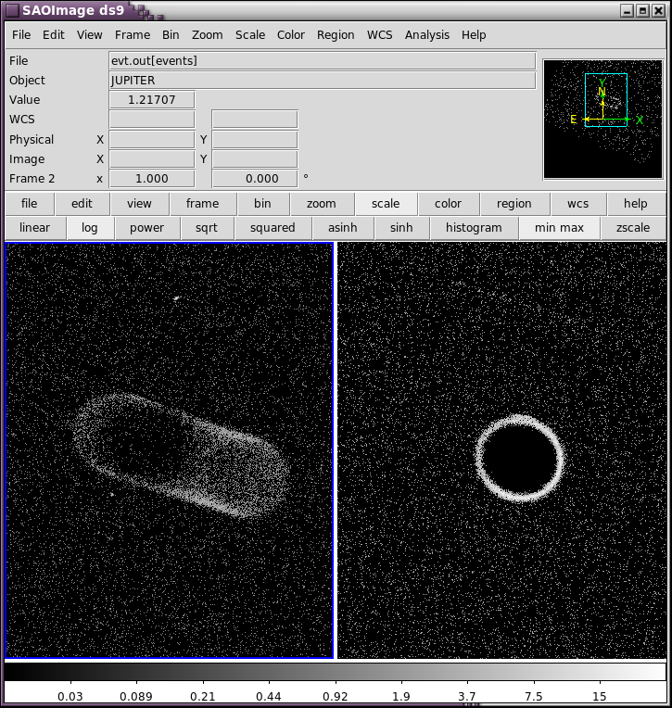This screenshot has width=672, height=708.
Task: Click the histogram scale button
Action: tap(474, 228)
